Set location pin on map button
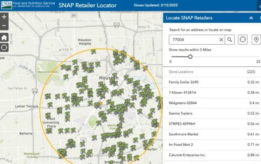The image size is (261, 164). coord(256,40)
